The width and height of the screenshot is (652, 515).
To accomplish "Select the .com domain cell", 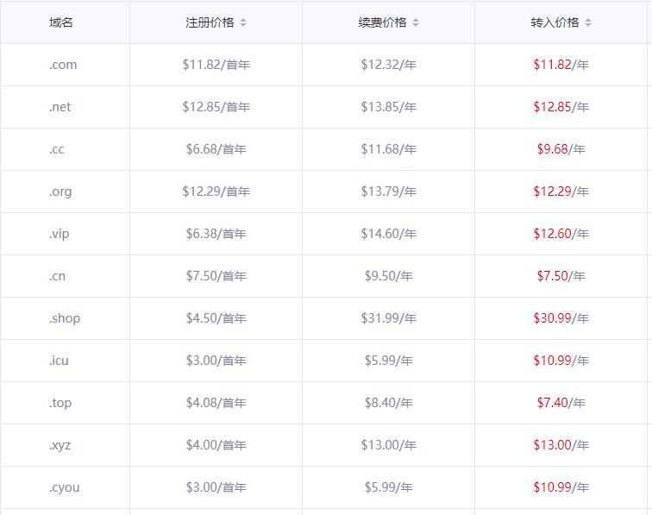I will [63, 65].
